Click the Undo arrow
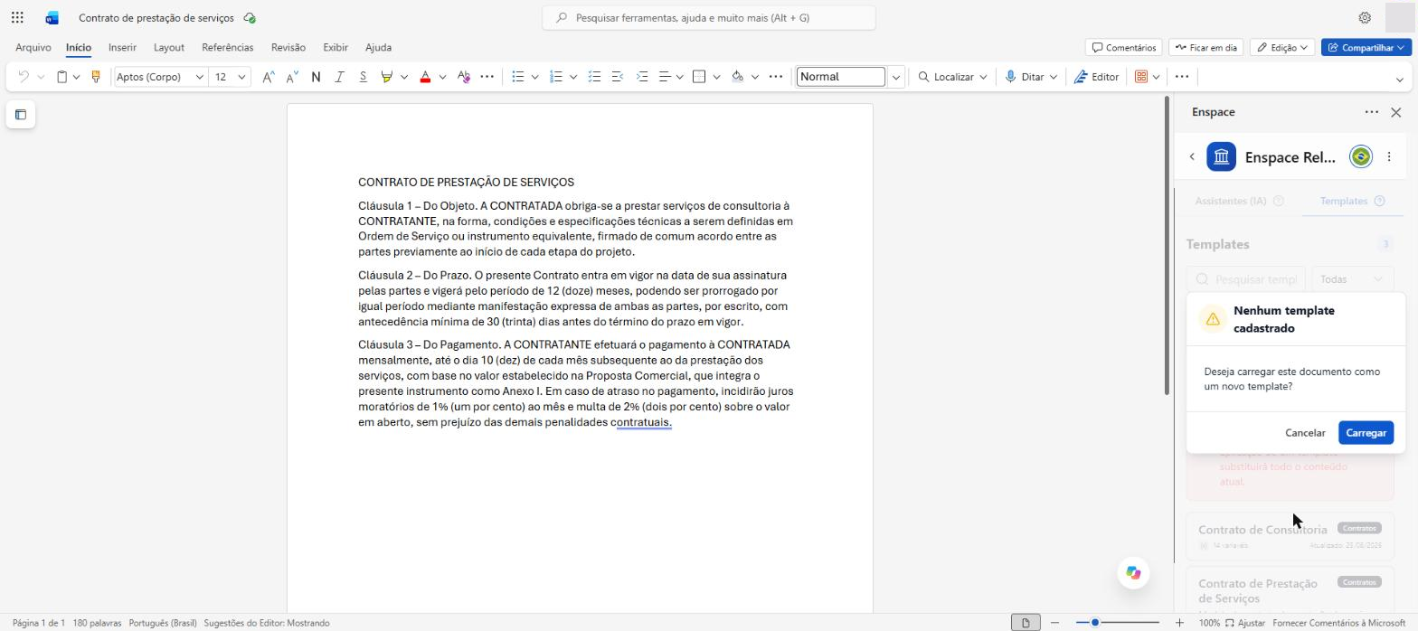 click(x=24, y=77)
